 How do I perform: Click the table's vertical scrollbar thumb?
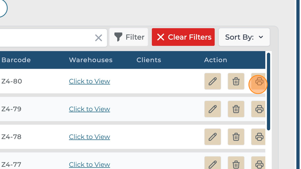(268, 91)
